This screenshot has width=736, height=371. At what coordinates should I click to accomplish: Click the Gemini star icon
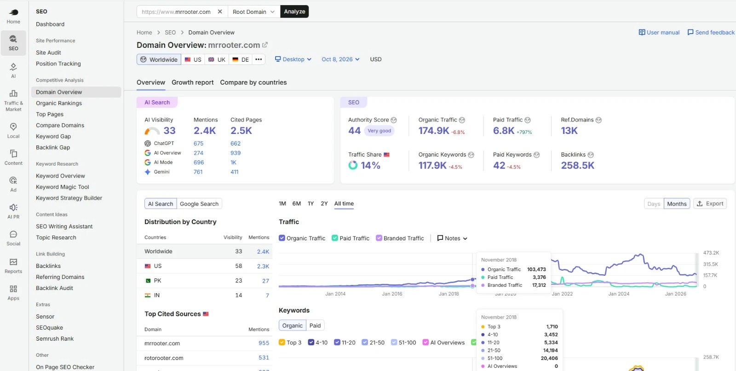coord(148,172)
